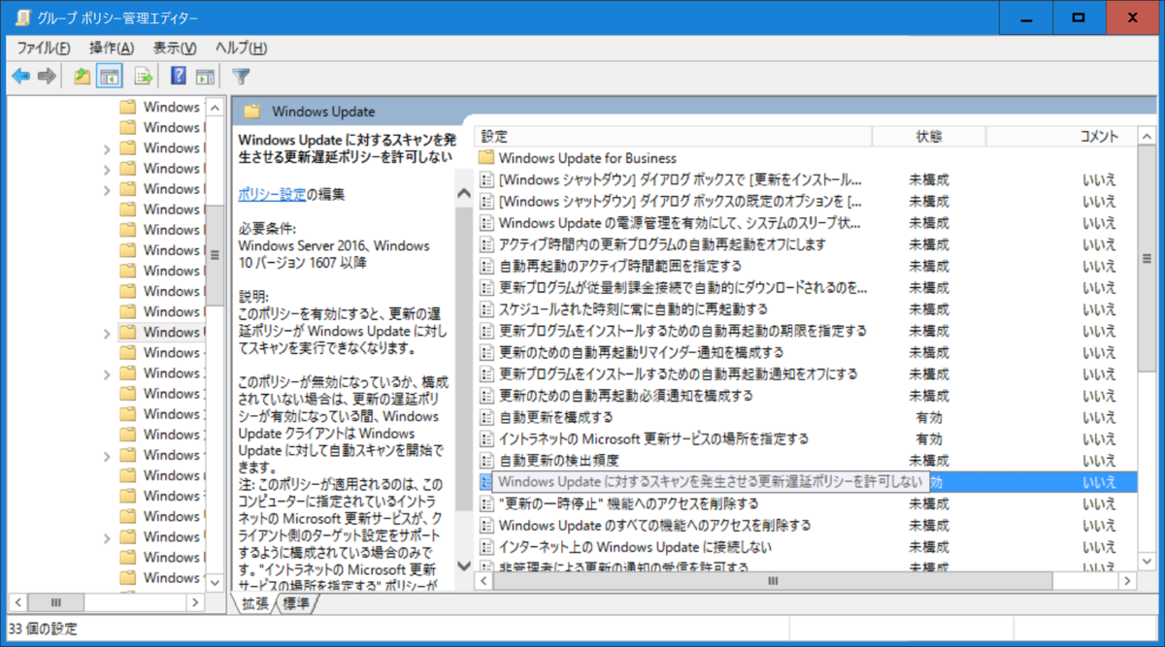Click the settings list vertical scrollbar thumb
The image size is (1165, 647).
tap(1147, 261)
